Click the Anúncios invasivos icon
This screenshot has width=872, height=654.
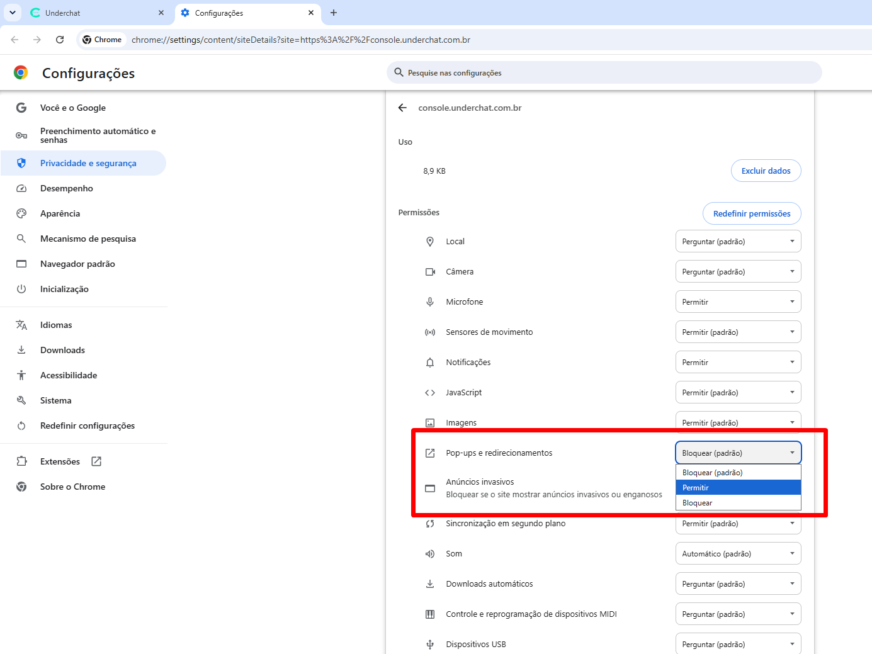point(430,488)
